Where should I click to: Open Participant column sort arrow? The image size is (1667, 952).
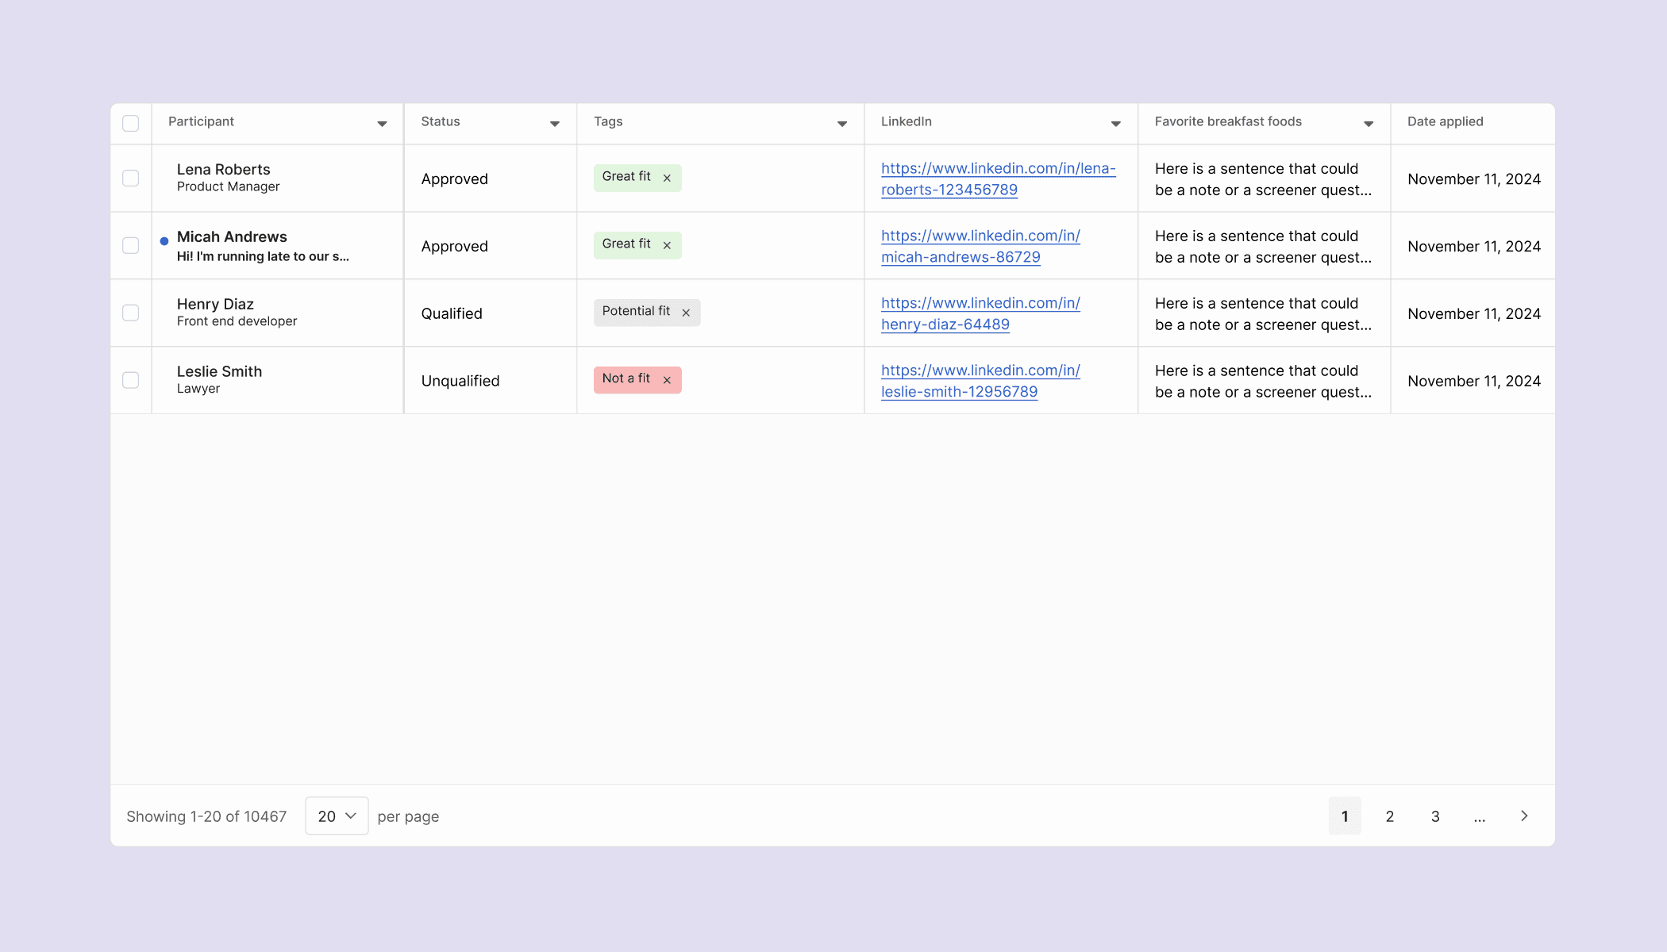382,124
